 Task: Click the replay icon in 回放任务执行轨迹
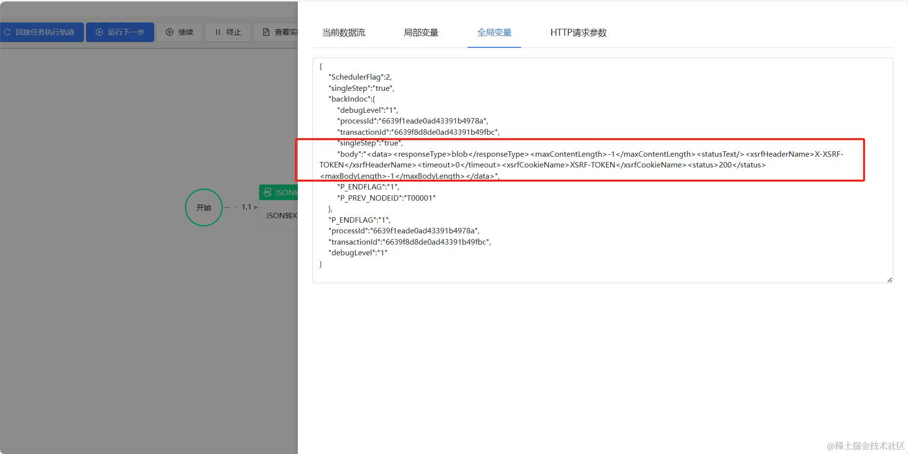(x=7, y=32)
